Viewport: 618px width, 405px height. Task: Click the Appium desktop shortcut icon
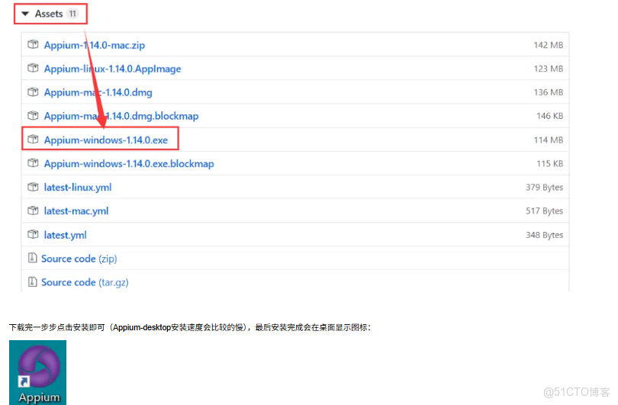pos(39,366)
